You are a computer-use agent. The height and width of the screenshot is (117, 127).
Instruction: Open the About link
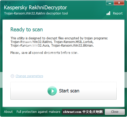coord(8,112)
